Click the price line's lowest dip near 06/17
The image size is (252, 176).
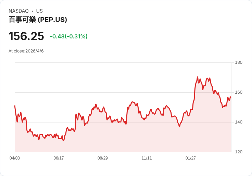63,140
